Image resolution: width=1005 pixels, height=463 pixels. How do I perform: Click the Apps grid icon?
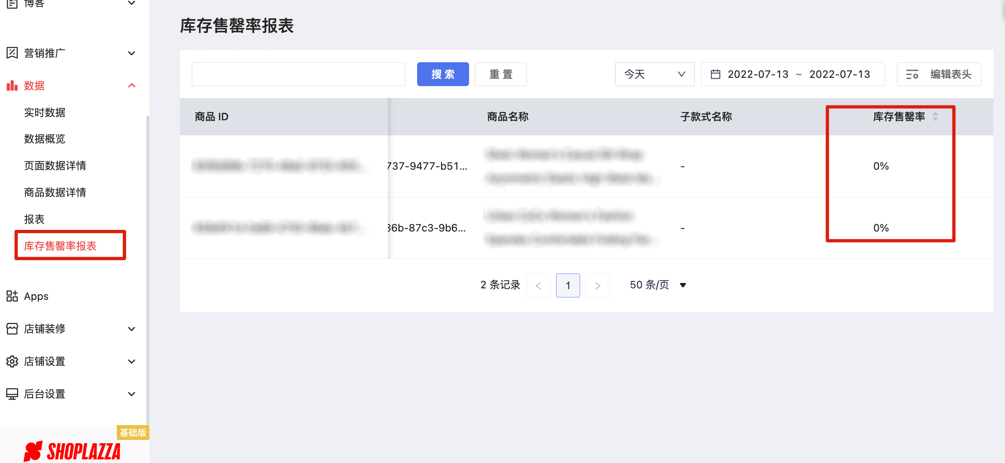(x=12, y=296)
